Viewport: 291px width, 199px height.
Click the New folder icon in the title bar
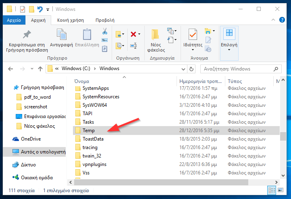31,9
